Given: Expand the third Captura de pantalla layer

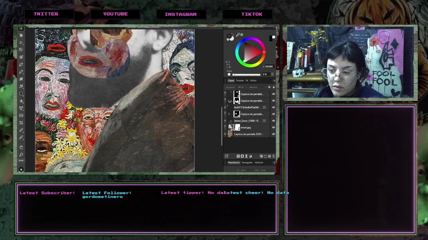Looking at the screenshot, I should click(225, 115).
